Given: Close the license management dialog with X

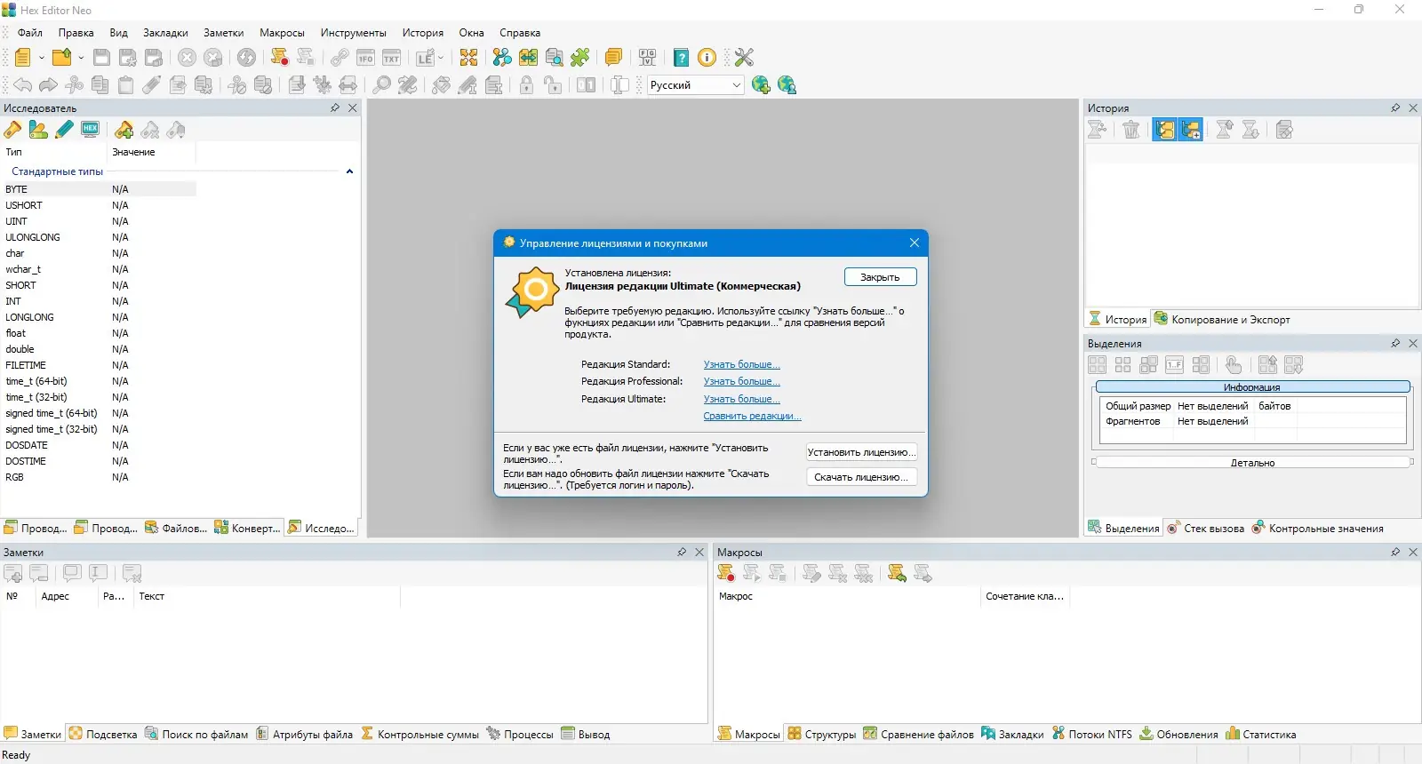Looking at the screenshot, I should 915,243.
